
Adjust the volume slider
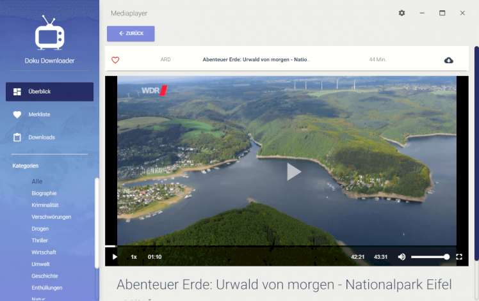[x=429, y=257]
